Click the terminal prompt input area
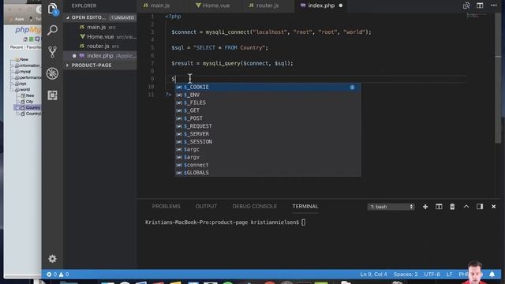 click(303, 222)
